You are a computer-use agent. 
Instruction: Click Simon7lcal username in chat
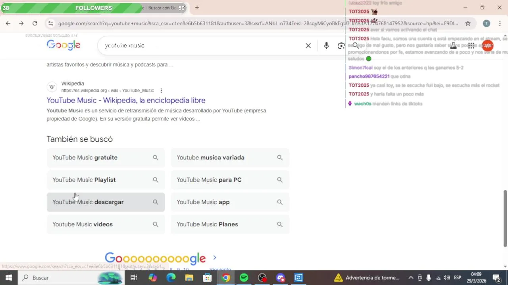360,68
